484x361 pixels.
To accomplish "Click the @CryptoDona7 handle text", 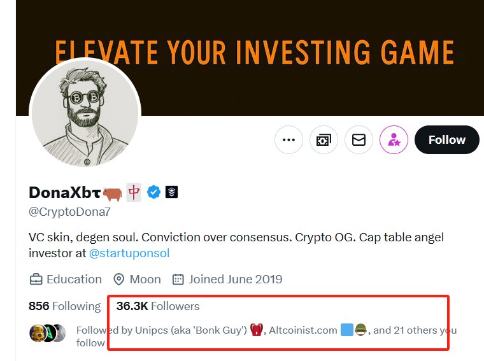I will click(x=69, y=212).
